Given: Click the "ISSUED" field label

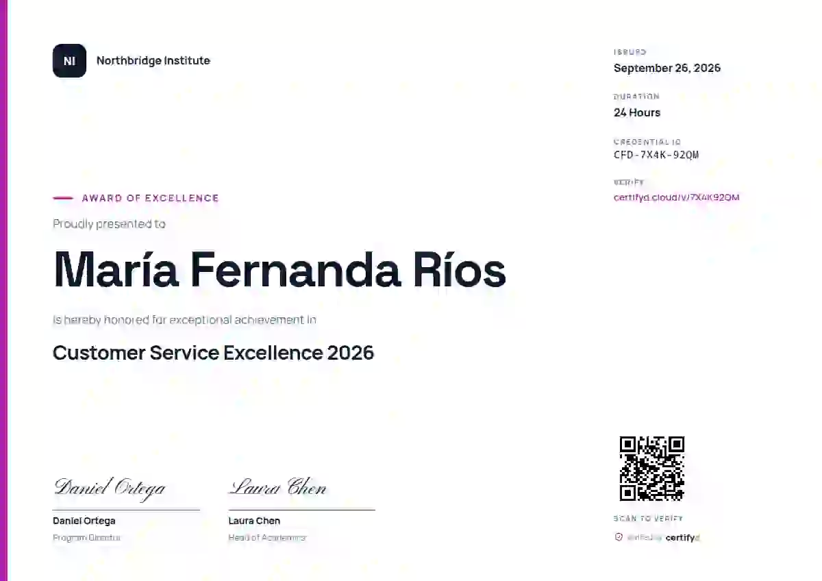Looking at the screenshot, I should tap(630, 52).
